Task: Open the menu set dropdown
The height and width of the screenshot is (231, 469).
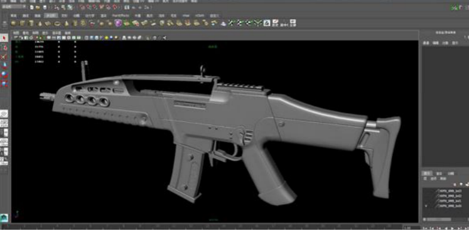Action: [x=14, y=7]
